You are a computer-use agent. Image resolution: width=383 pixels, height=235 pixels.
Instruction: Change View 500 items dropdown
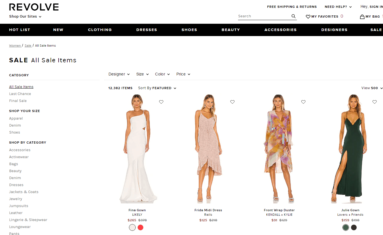pos(372,88)
